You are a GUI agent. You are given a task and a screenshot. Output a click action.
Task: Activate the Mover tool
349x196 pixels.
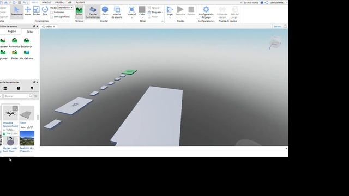click(x=28, y=11)
